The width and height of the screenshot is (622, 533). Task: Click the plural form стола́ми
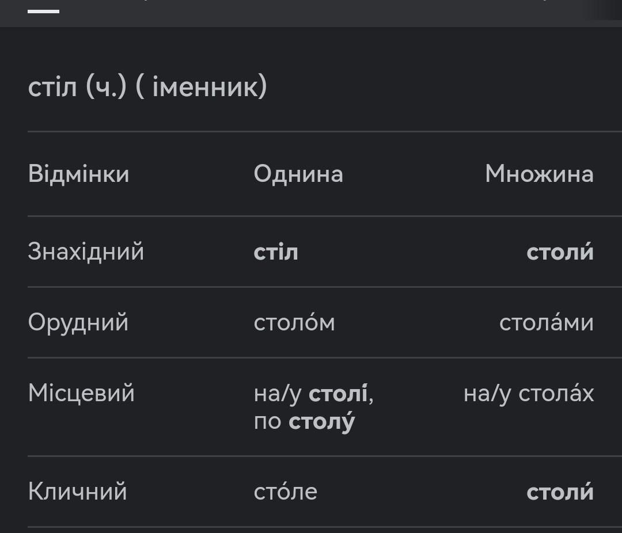tap(546, 322)
